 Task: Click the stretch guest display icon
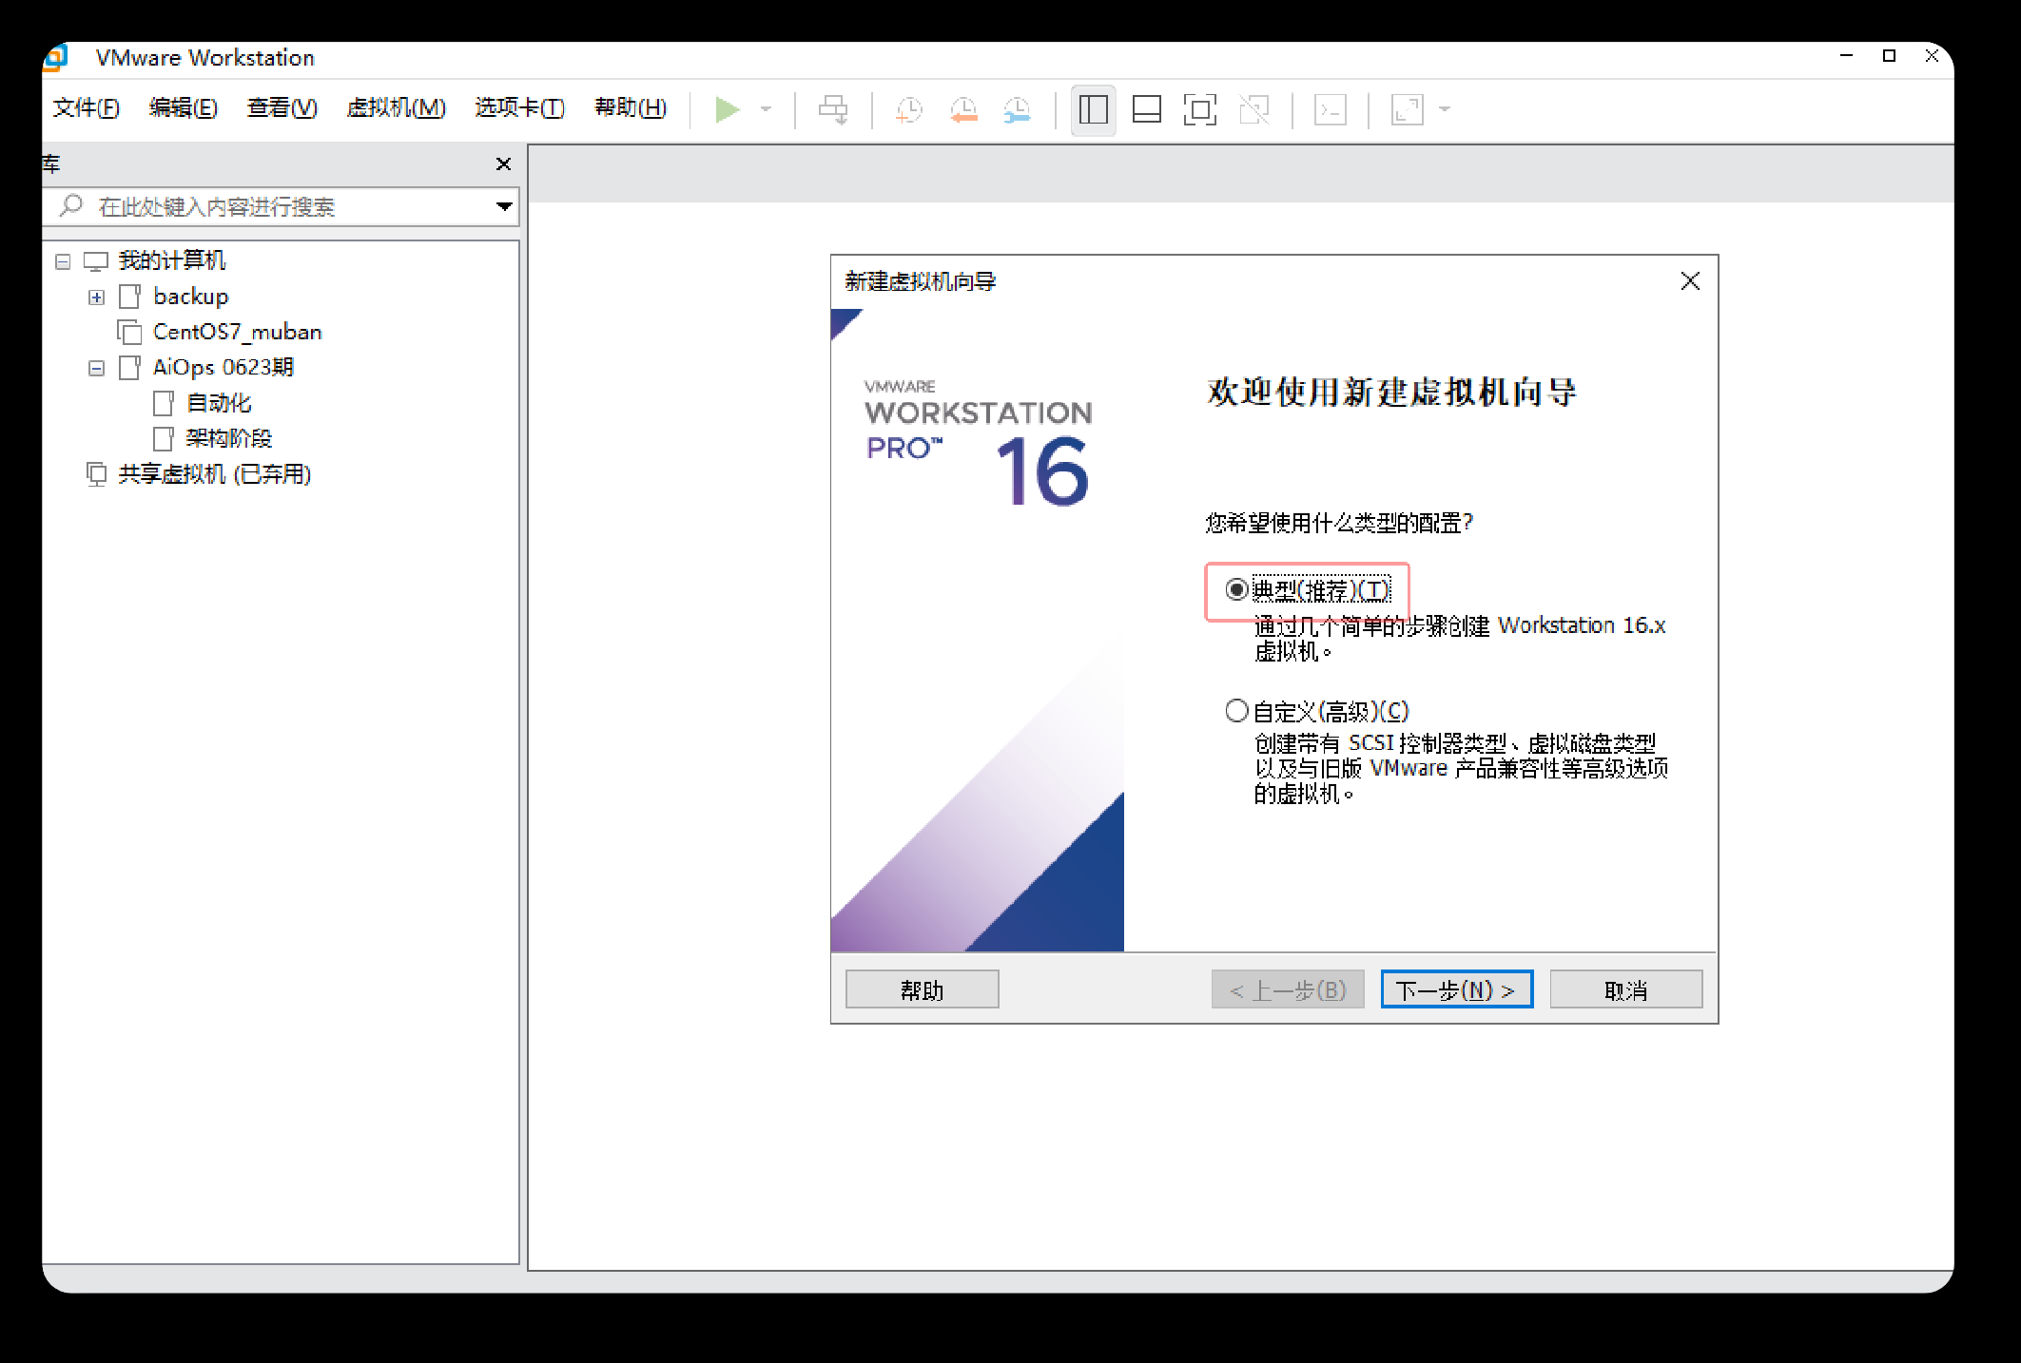[1407, 109]
